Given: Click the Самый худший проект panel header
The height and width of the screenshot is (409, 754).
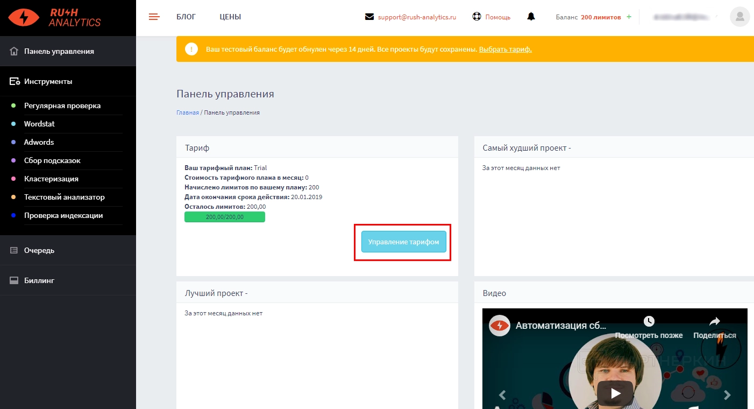Looking at the screenshot, I should point(614,147).
